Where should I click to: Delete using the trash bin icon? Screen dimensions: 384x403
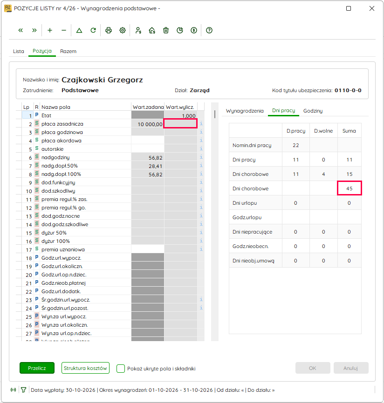[166, 30]
